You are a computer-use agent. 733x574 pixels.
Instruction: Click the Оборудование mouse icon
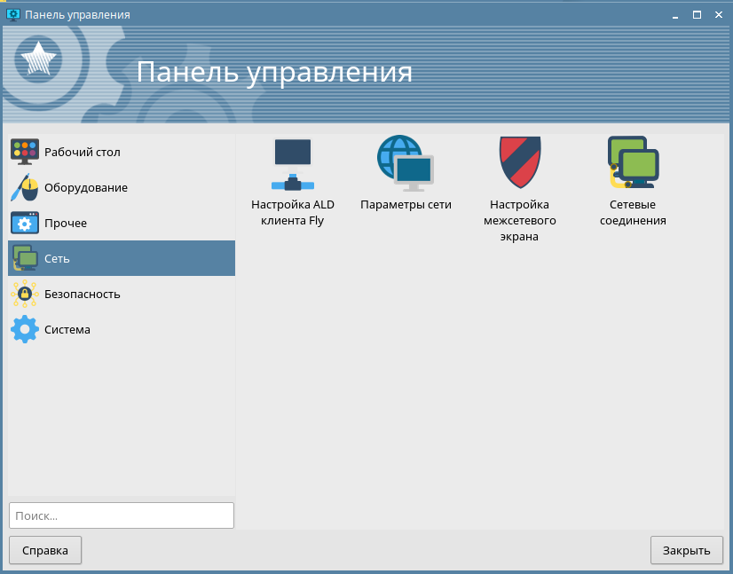click(x=25, y=187)
